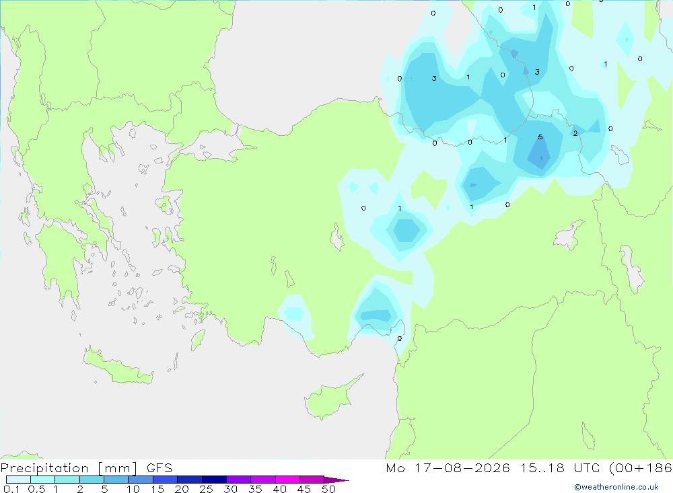Click the '0.5' legend scale label
673x493 pixels.
click(x=36, y=489)
